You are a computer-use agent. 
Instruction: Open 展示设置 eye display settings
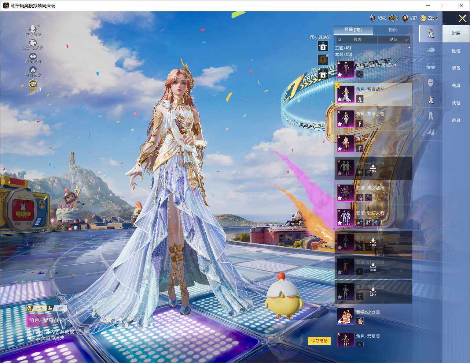(33, 56)
